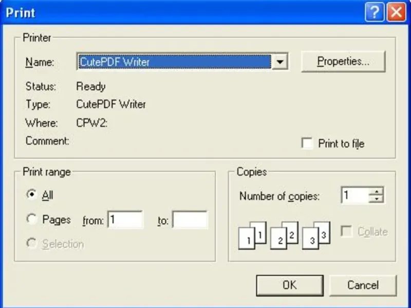411x308 pixels.
Task: Select the Pages radio button
Action: [x=32, y=220]
